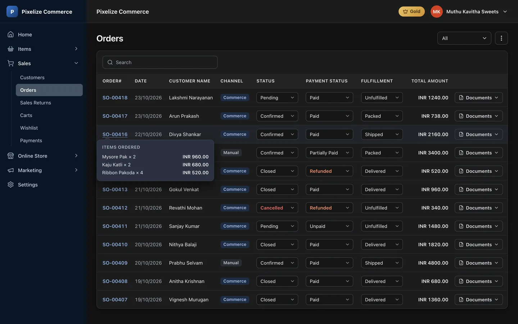Collapse the Sales sidebar section
The width and height of the screenshot is (518, 324).
pos(76,63)
